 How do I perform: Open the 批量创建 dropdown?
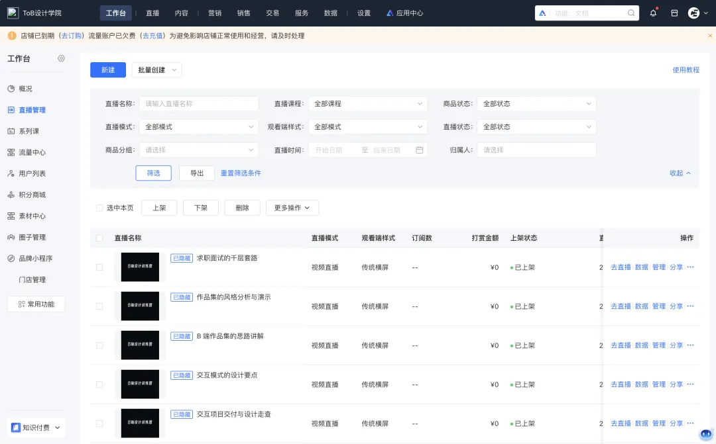click(156, 69)
